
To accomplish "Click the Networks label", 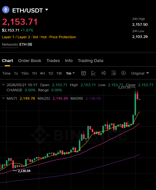I will point(10,44).
